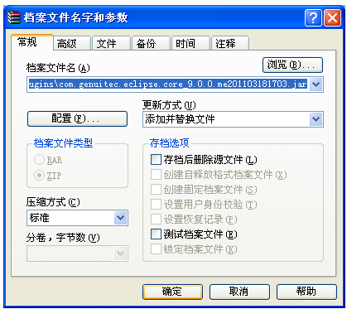Click the WinRAR books icon in title bar
Screen dimensions: 347x309
coord(14,18)
